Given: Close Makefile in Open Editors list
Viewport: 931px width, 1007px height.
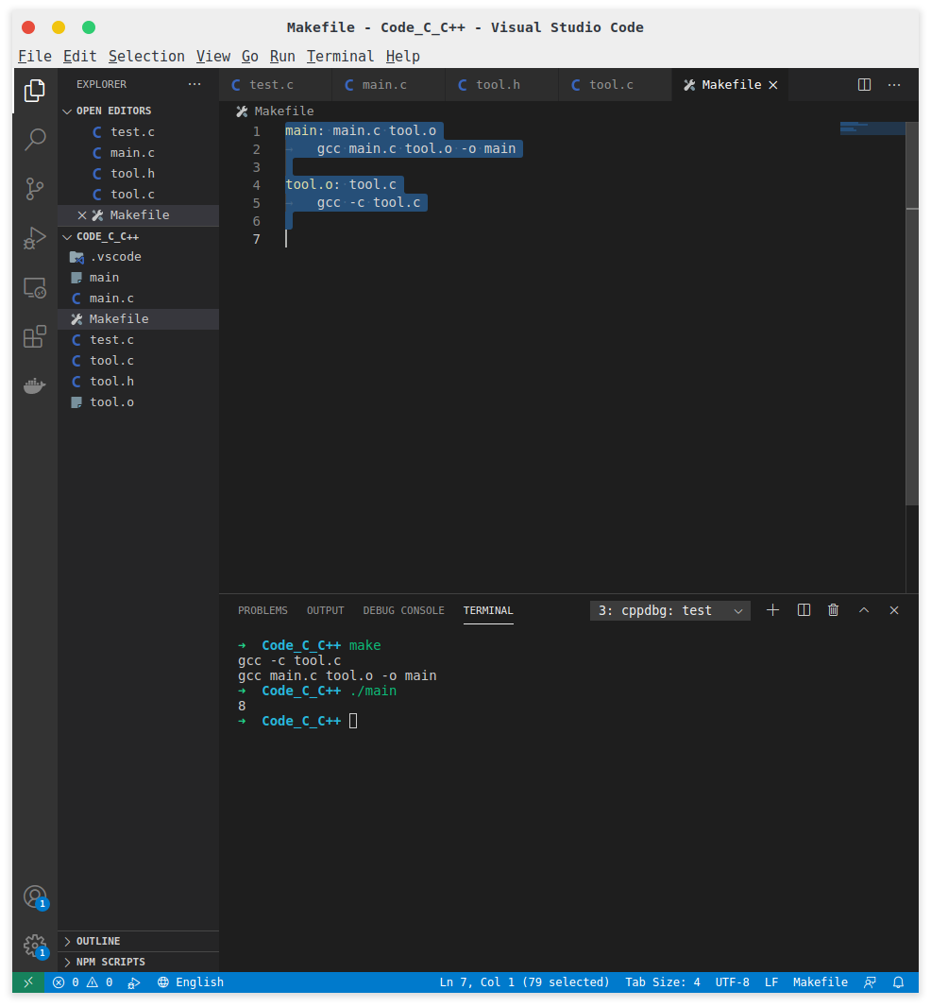Looking at the screenshot, I should 82,215.
